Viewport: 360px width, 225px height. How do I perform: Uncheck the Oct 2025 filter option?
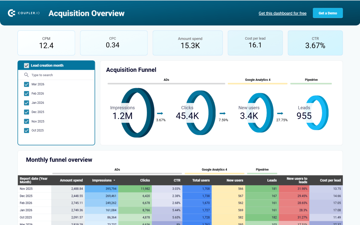[x=26, y=130]
